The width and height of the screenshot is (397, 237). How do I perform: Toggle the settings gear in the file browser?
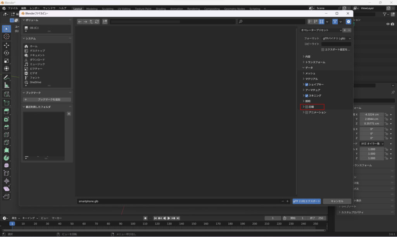pyautogui.click(x=348, y=22)
